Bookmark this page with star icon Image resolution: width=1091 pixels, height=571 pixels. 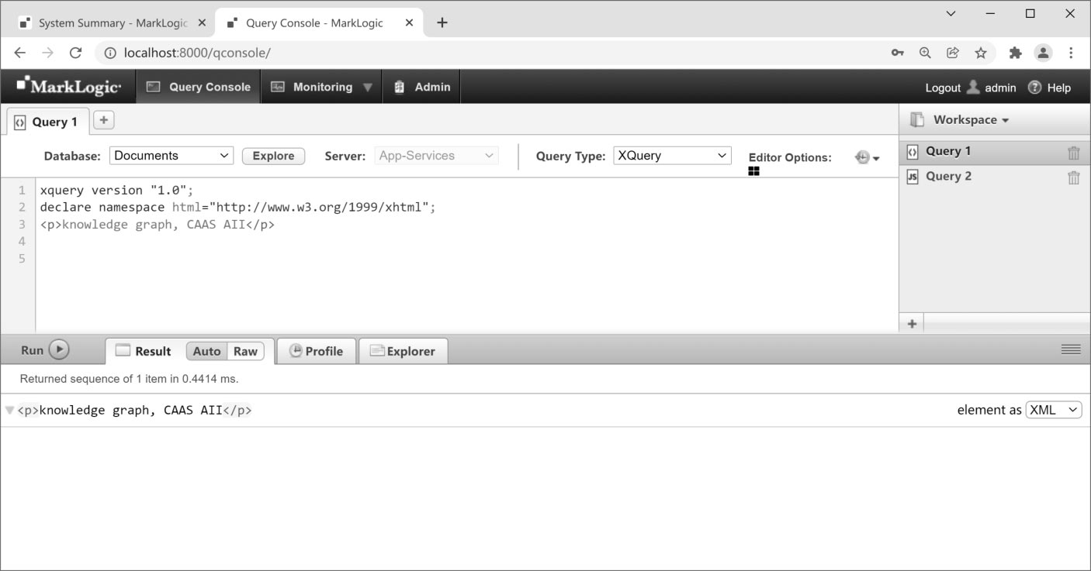point(981,53)
